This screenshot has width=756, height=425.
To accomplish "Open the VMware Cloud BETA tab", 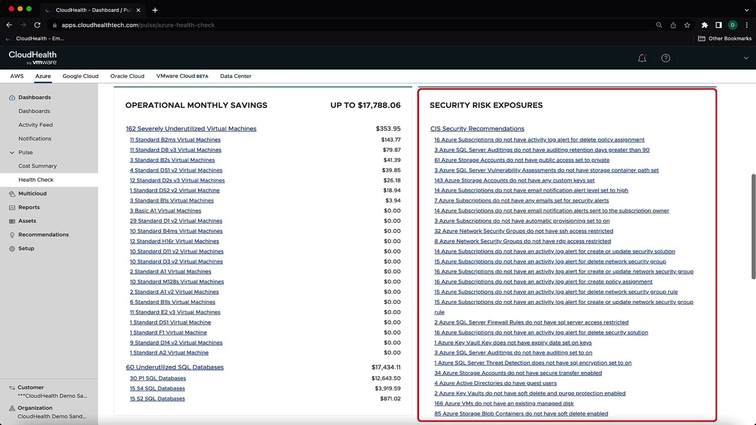I will 182,76.
